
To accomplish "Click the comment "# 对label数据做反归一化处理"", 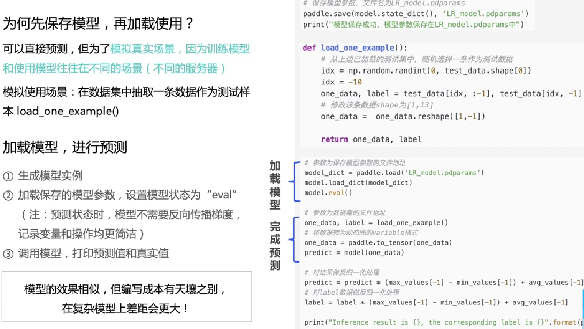I will click(352, 293).
